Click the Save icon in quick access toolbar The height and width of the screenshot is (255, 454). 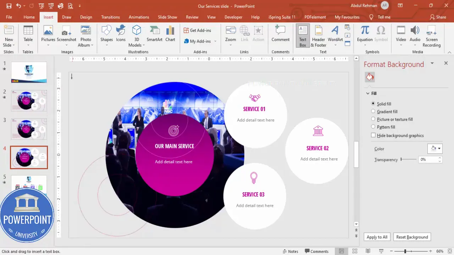pyautogui.click(x=9, y=6)
